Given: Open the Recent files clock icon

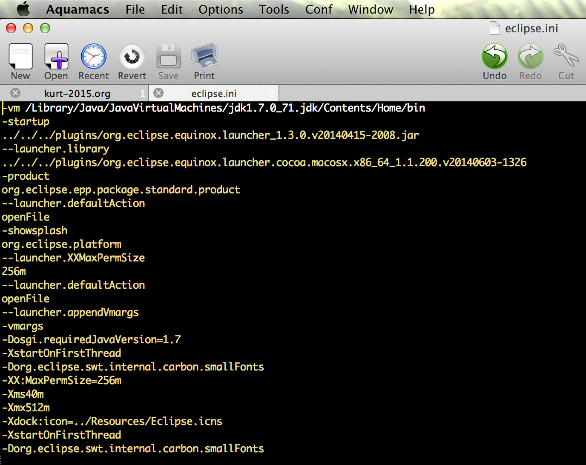Looking at the screenshot, I should point(94,56).
